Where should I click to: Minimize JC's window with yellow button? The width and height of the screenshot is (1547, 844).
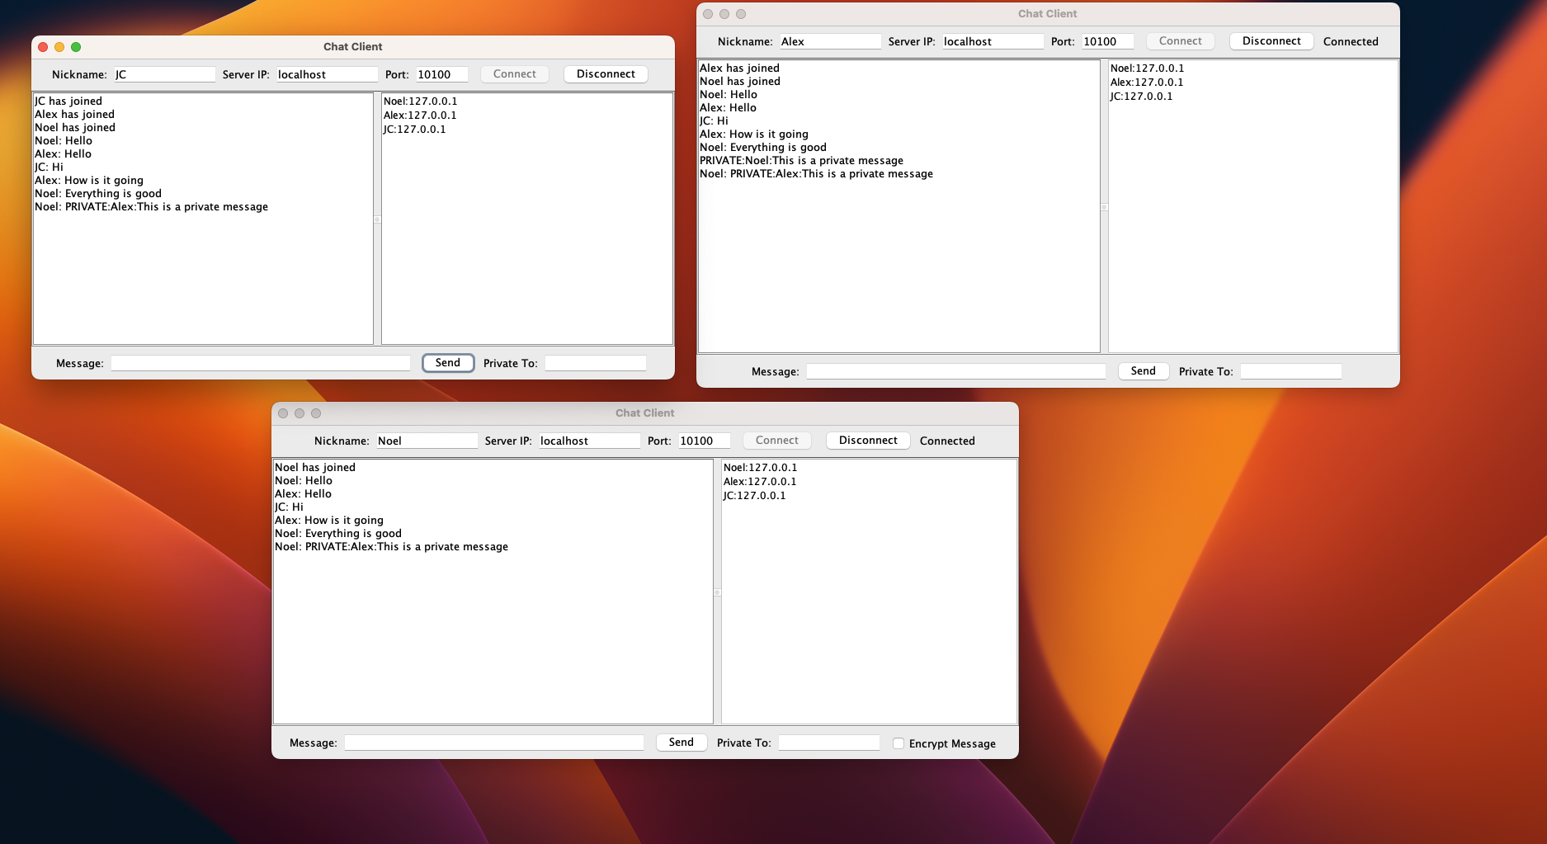tap(59, 47)
